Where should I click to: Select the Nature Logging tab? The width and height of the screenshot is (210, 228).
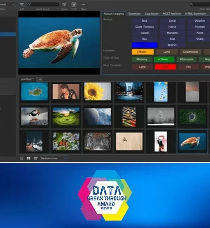[x=114, y=14]
